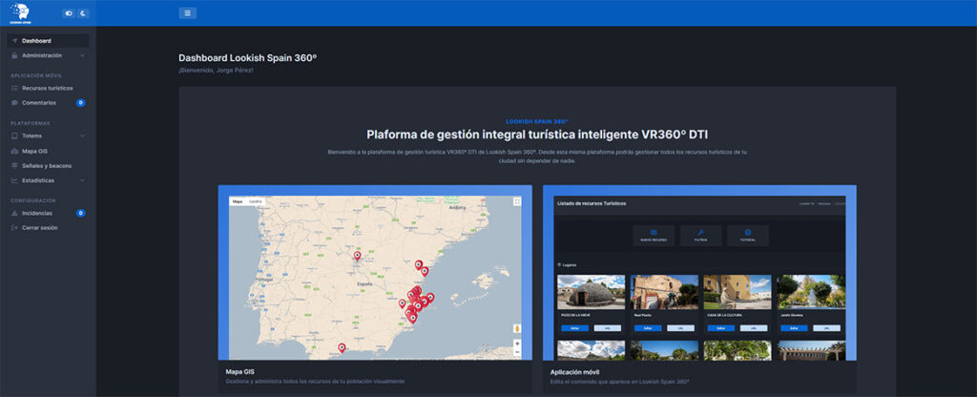Open the POZO DE LA NIEVE thumbnail
This screenshot has width=977, height=397.
(x=592, y=292)
